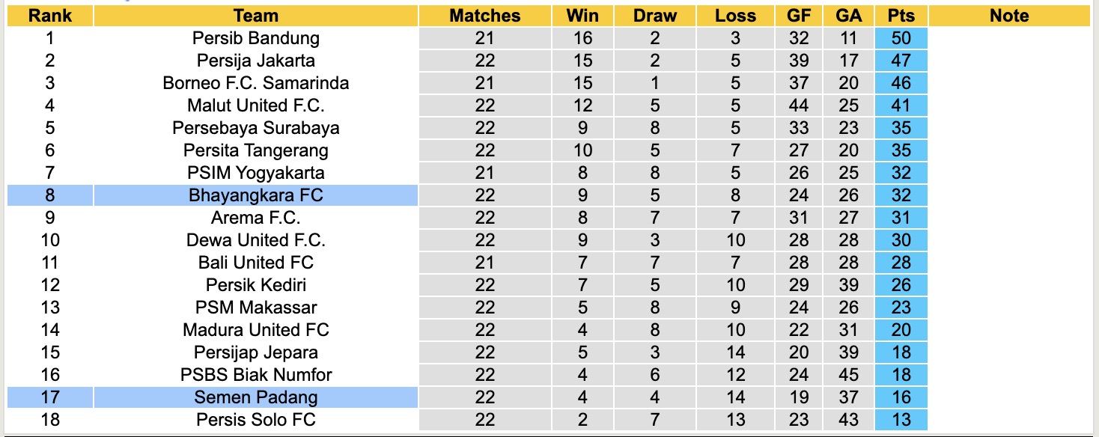This screenshot has height=437, width=1099.
Task: Select the Arema F.C. team name
Action: pyautogui.click(x=256, y=218)
